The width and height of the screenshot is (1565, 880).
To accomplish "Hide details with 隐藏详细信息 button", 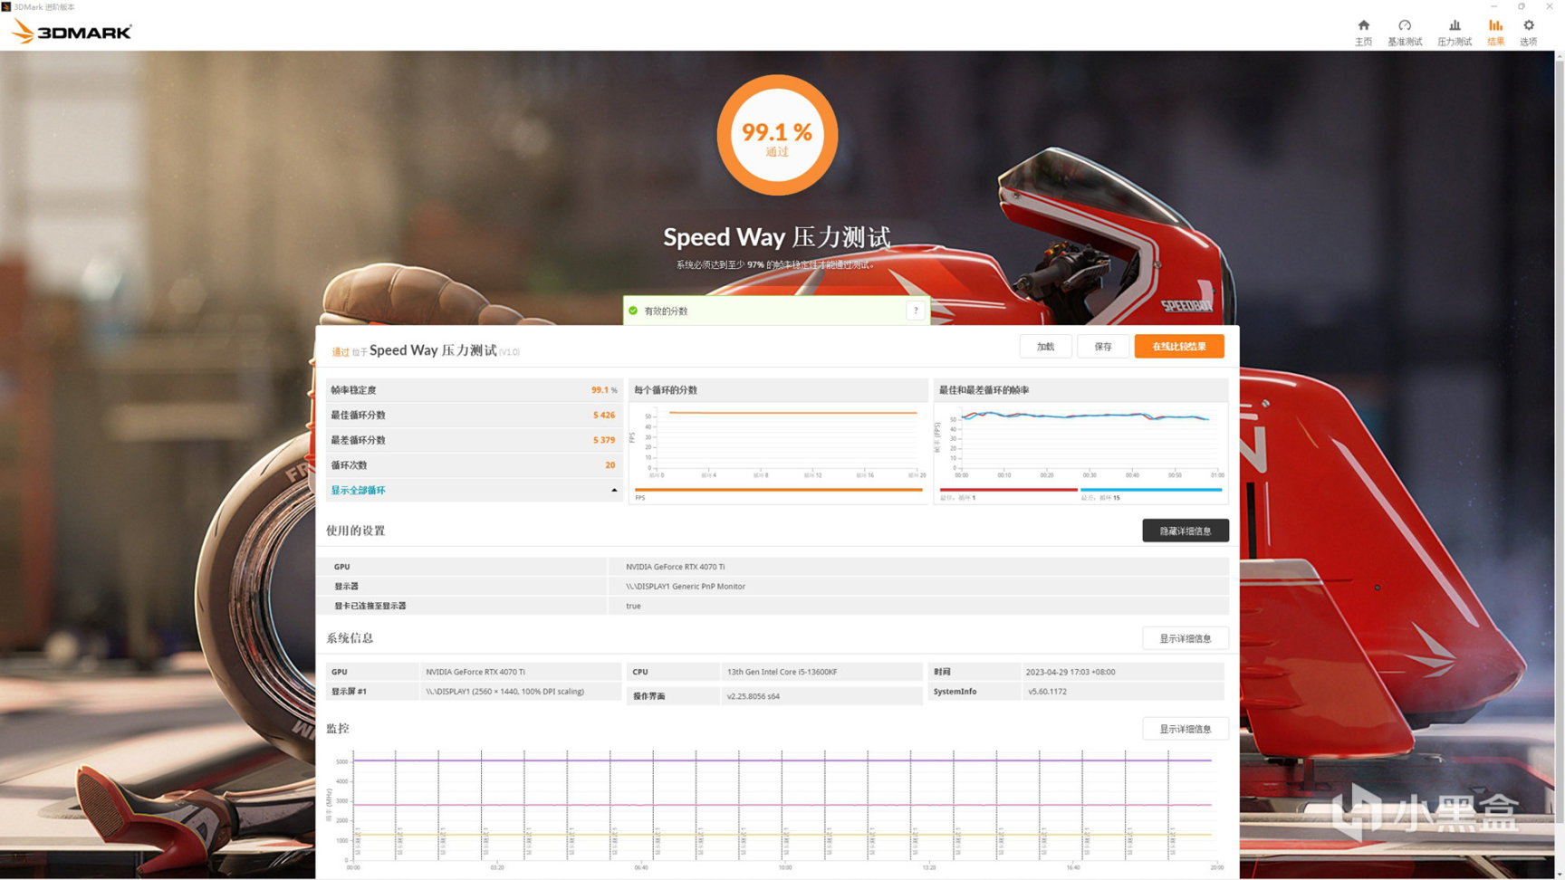I will 1185,531.
